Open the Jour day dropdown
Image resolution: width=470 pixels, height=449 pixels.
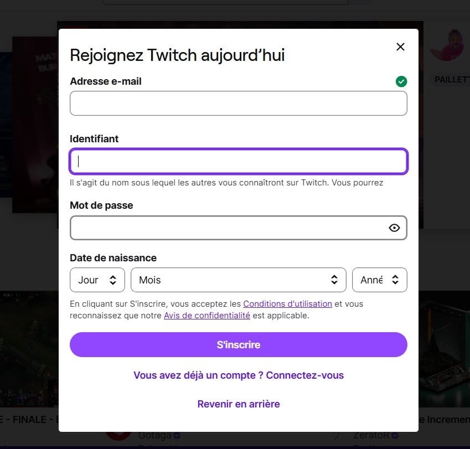click(x=97, y=280)
